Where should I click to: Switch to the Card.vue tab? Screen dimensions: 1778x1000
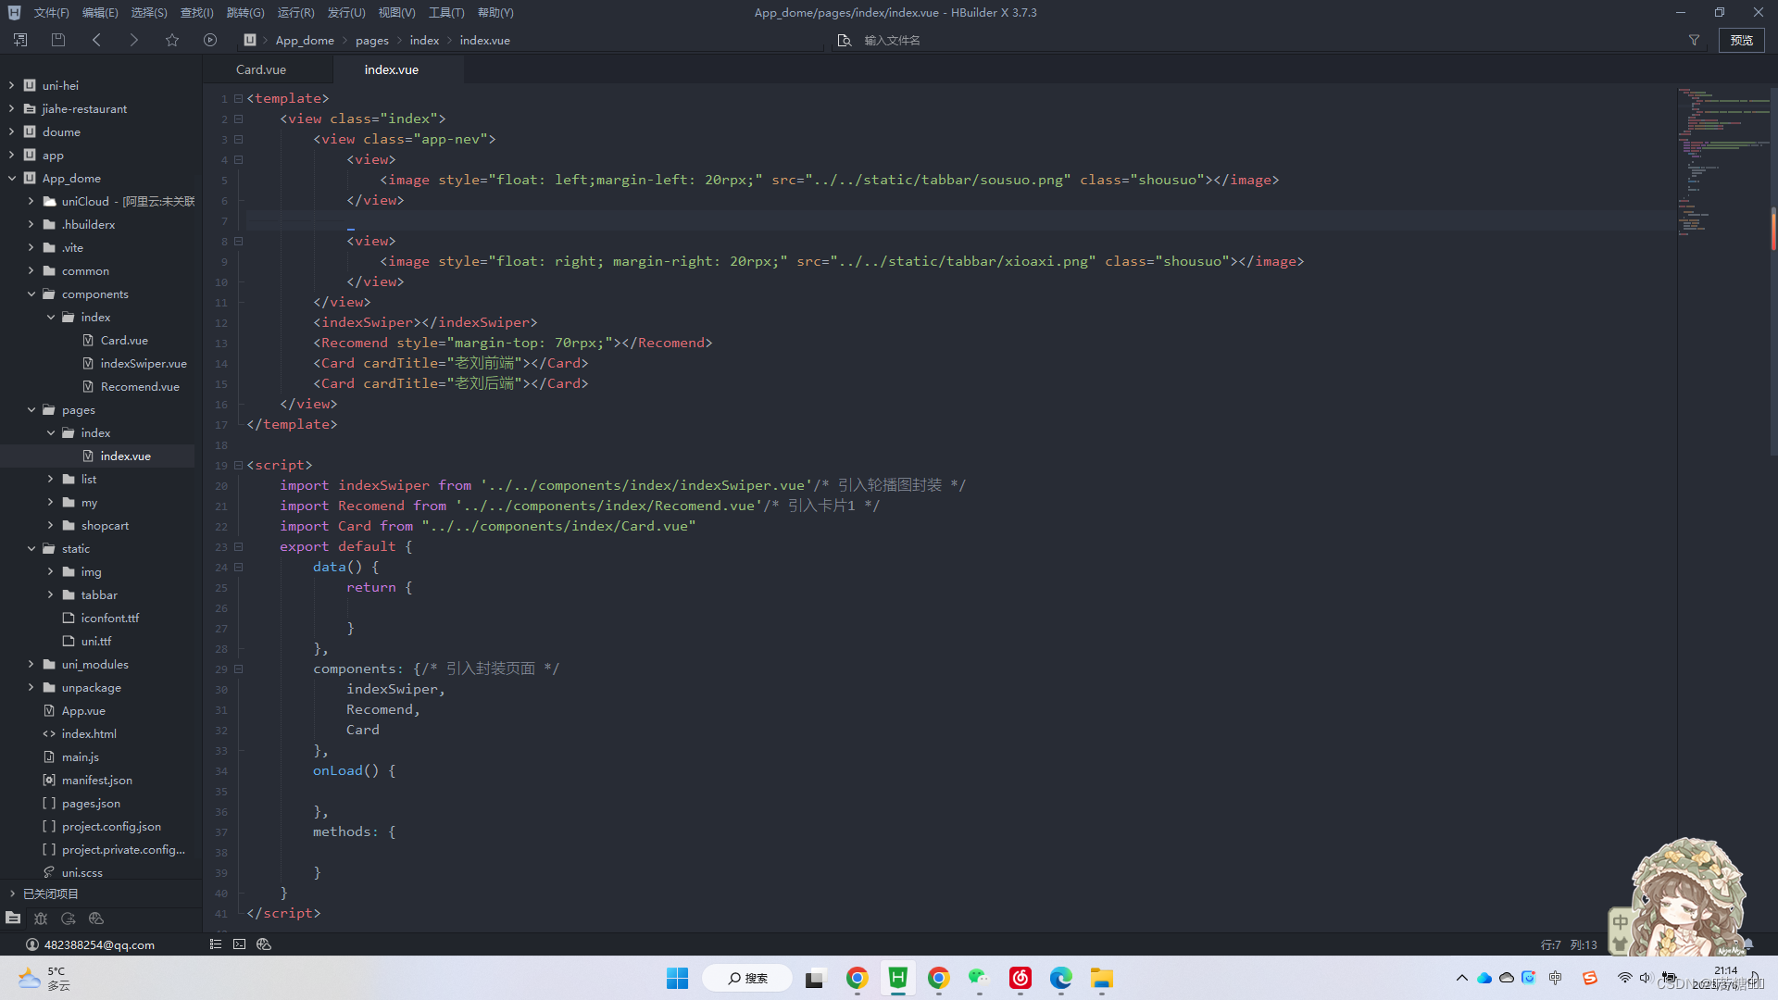261,69
